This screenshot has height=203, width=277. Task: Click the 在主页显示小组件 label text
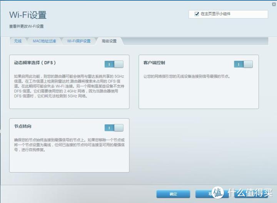tap(216, 14)
